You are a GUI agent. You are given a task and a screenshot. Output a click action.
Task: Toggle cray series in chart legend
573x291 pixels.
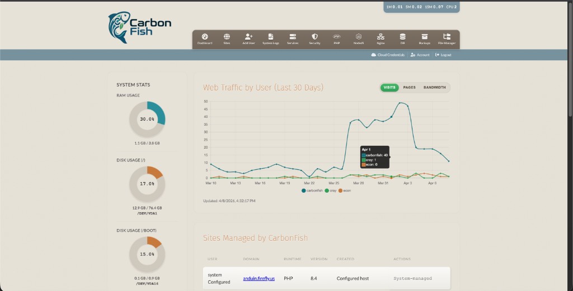pyautogui.click(x=330, y=190)
